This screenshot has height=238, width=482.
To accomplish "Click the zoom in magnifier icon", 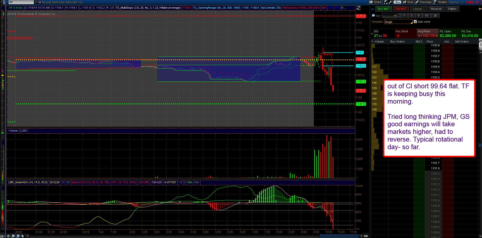I will [x=13, y=236].
